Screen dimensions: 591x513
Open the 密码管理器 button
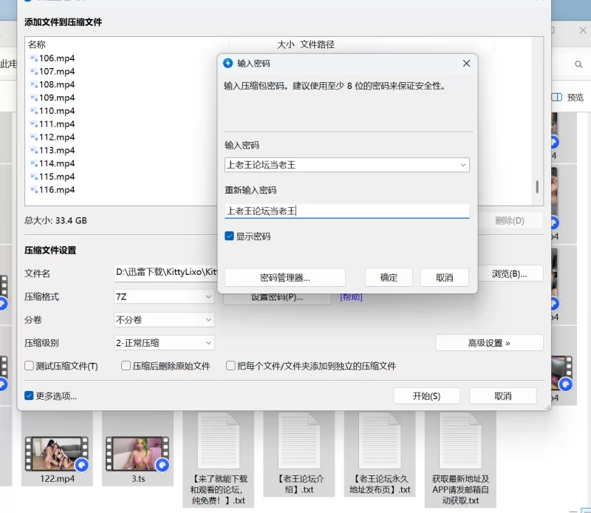[284, 277]
